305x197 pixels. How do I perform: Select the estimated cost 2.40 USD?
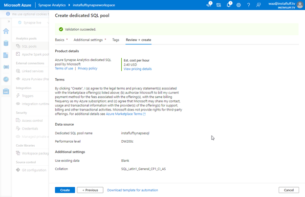tap(131, 65)
